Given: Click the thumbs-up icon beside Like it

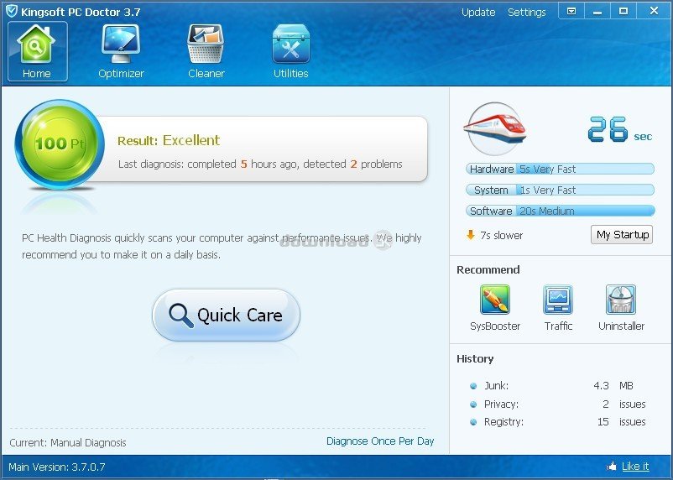Looking at the screenshot, I should 612,466.
